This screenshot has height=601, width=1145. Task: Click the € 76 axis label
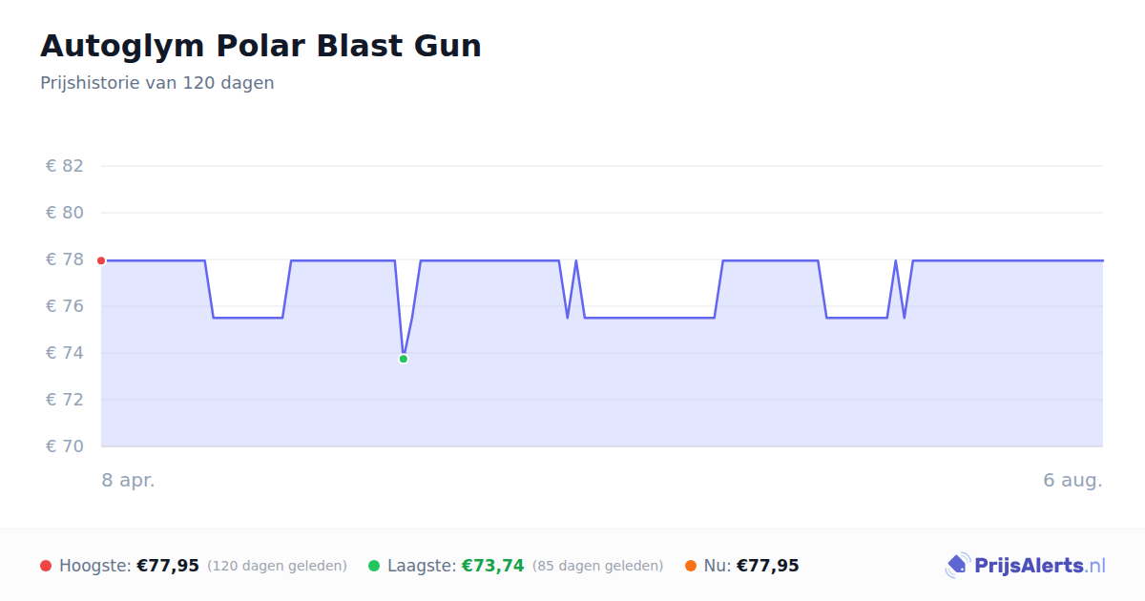pyautogui.click(x=65, y=306)
